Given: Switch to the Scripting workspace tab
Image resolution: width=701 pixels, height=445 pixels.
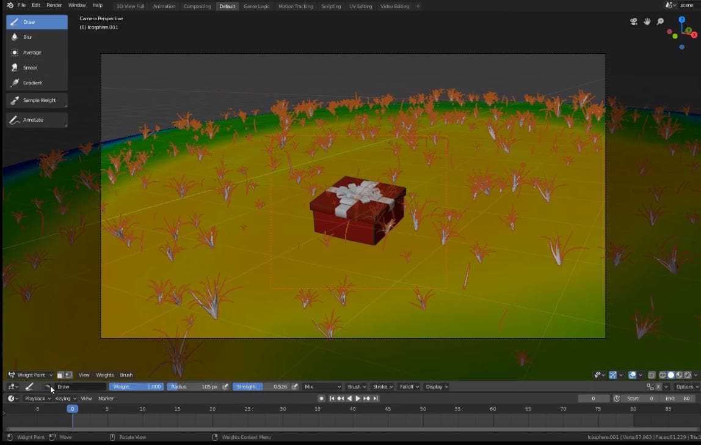Looking at the screenshot, I should 331,6.
